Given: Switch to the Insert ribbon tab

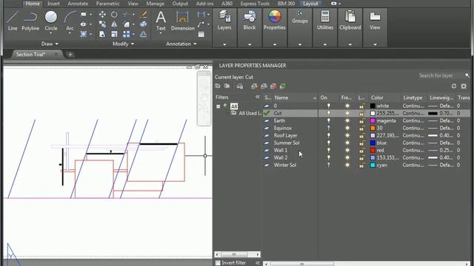Looking at the screenshot, I should [x=53, y=4].
